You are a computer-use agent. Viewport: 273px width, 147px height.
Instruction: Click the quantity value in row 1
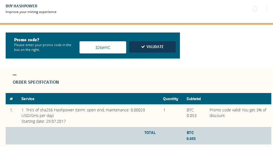click(x=164, y=110)
